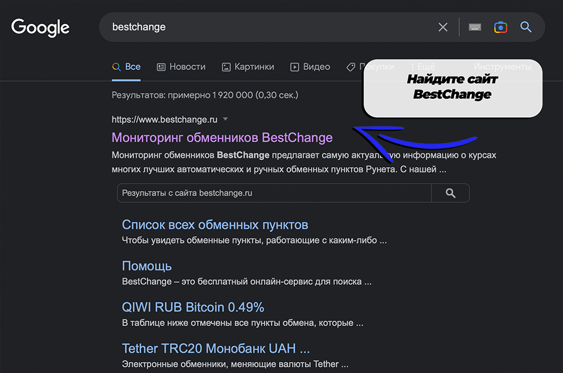Screen dimensions: 563x373
Task: Click the snippet text about курсах обменных пунктов
Action: tap(304, 162)
